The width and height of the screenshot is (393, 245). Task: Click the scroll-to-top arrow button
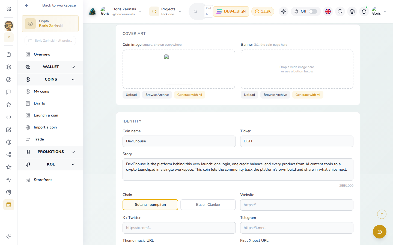point(382,214)
